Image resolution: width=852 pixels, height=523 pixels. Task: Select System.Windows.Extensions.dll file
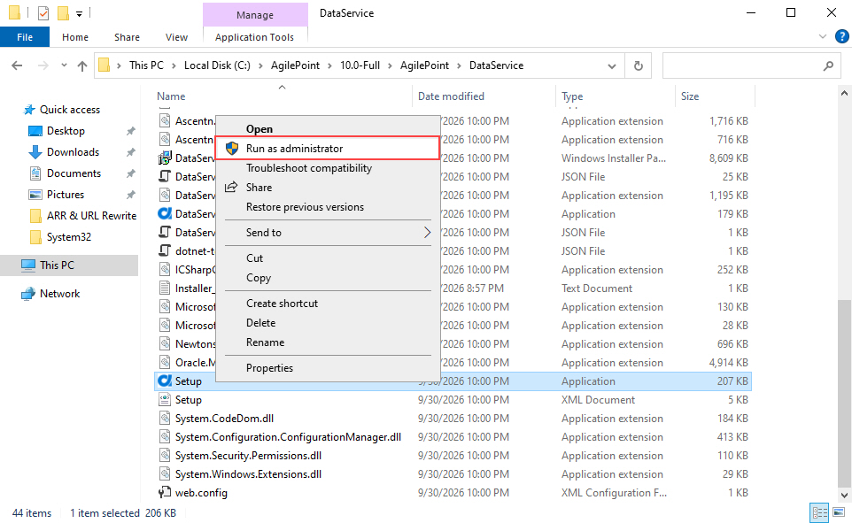tap(248, 473)
